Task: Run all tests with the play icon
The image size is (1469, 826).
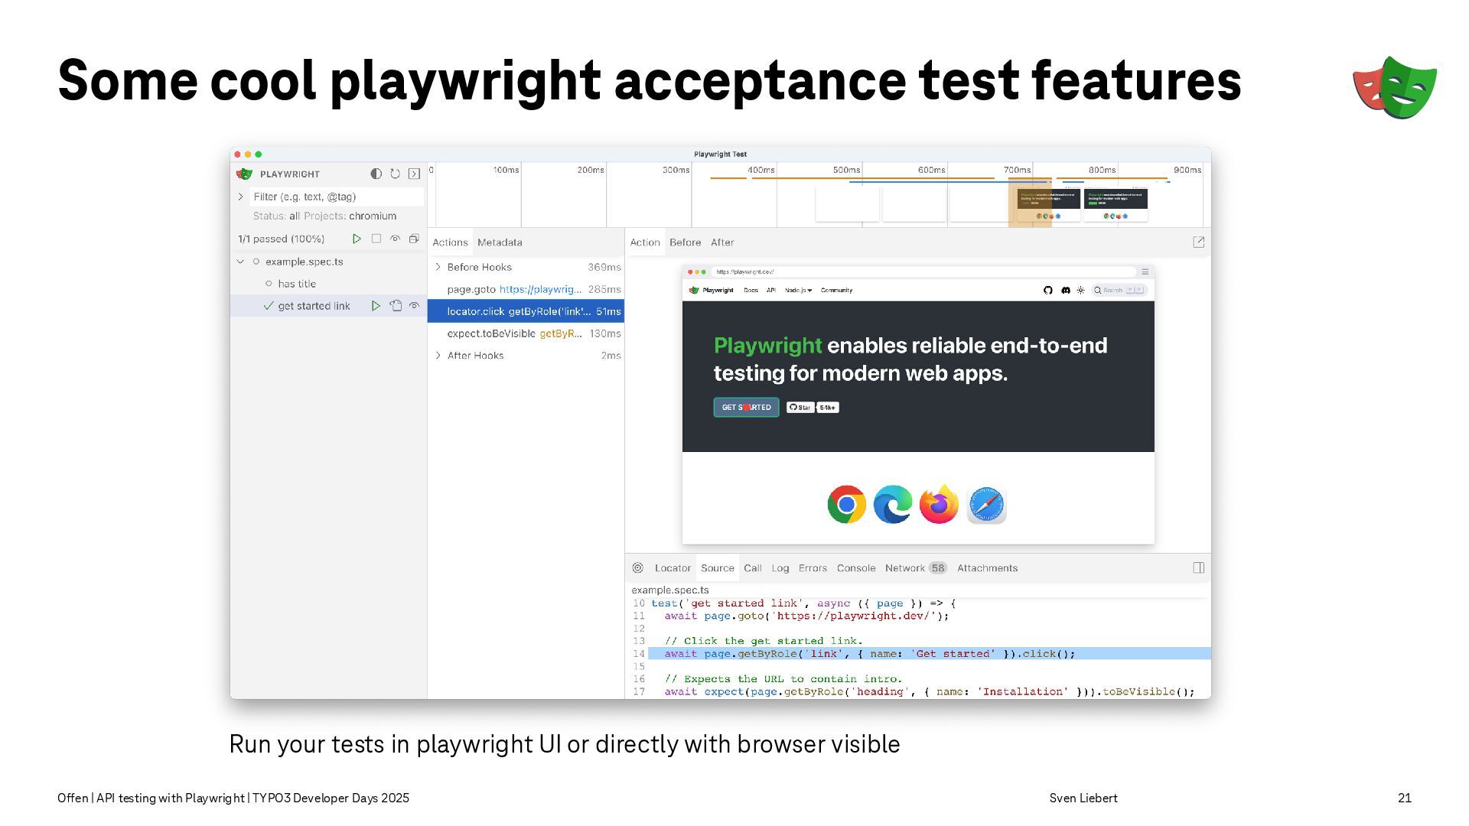Action: pos(357,239)
